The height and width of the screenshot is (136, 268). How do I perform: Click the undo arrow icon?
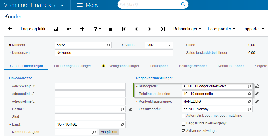pyautogui.click(x=69, y=29)
